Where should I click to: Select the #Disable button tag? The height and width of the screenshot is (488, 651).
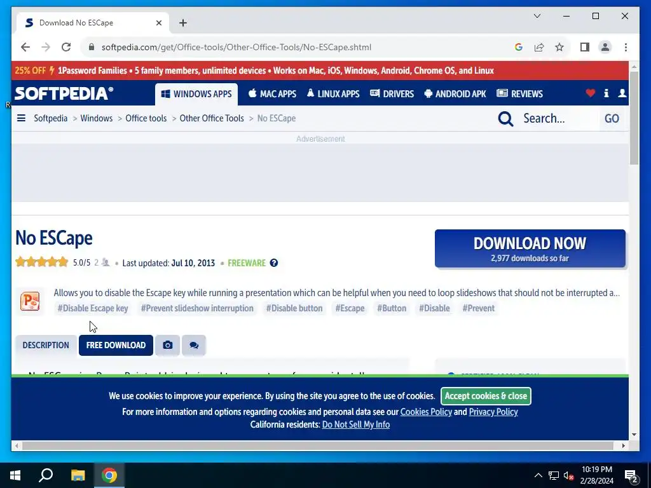pyautogui.click(x=294, y=308)
